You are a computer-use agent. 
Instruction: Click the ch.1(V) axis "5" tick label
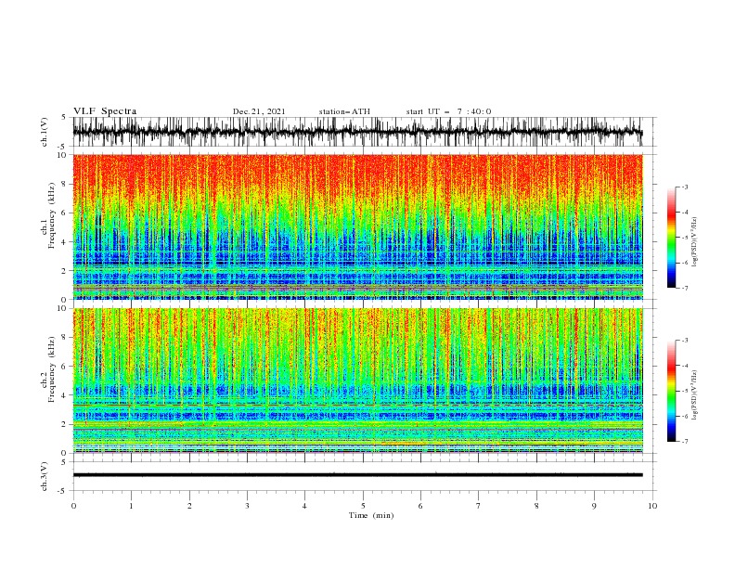point(64,118)
